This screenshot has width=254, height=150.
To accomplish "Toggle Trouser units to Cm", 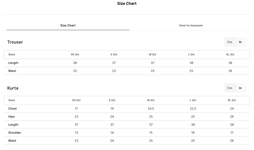I will (x=230, y=42).
